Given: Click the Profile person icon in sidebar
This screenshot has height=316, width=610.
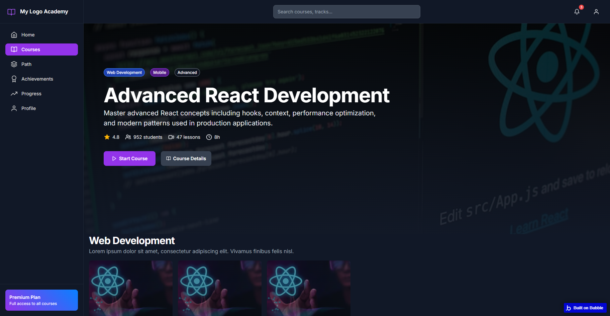Looking at the screenshot, I should [x=14, y=108].
